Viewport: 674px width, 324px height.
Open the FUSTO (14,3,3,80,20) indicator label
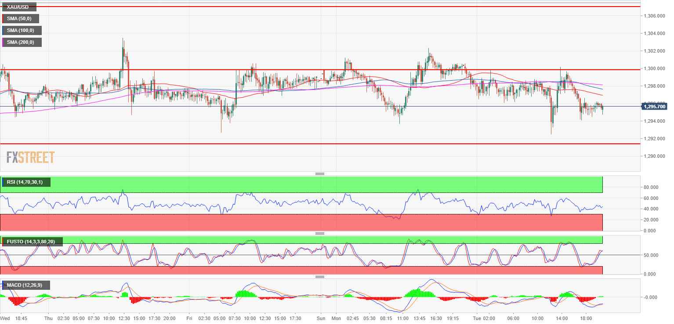click(x=32, y=241)
